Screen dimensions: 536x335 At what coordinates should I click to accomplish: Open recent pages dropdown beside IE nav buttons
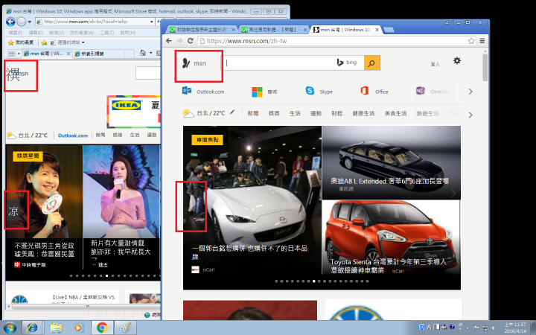tap(30, 22)
